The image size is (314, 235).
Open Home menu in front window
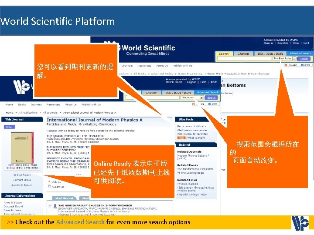coord(9,104)
